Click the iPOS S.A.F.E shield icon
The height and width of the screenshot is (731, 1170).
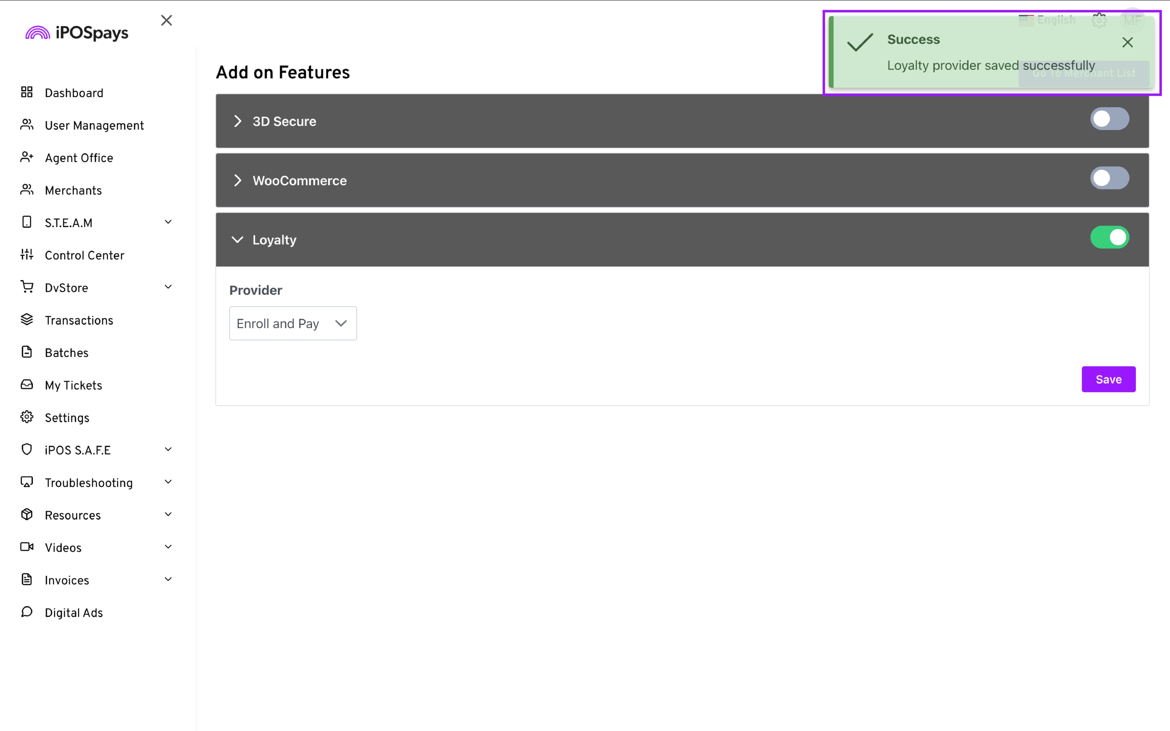[27, 450]
